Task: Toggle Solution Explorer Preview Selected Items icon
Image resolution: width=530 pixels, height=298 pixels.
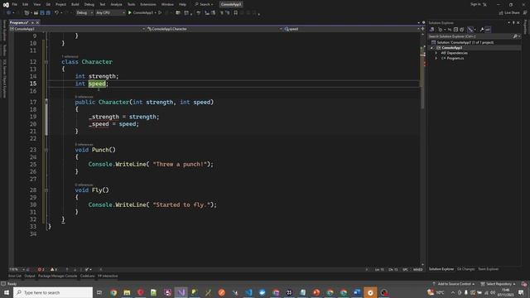Action: 488,30
